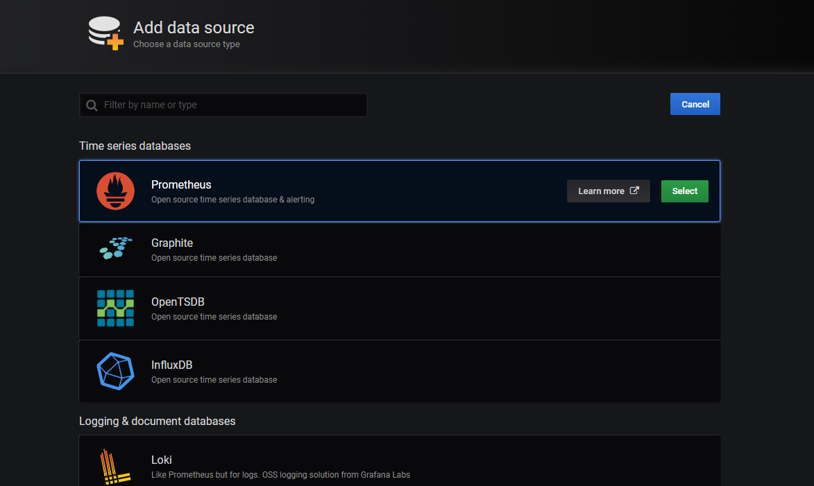Choose the InfluxDB data source name
814x486 pixels.
coord(172,365)
